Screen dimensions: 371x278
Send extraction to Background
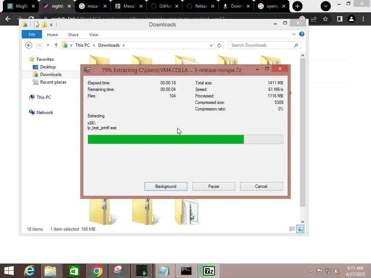(x=166, y=186)
